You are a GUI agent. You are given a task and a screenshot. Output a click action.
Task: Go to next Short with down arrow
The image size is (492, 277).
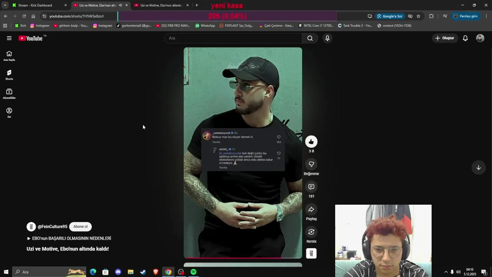479,167
